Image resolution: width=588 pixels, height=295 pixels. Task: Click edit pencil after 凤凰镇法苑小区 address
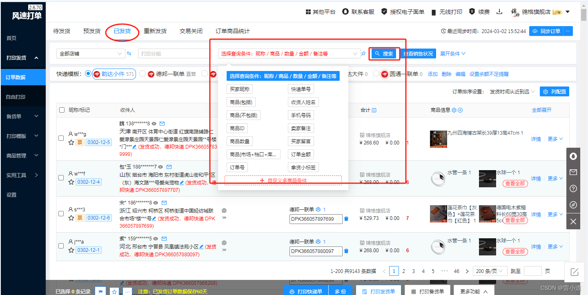201,247
